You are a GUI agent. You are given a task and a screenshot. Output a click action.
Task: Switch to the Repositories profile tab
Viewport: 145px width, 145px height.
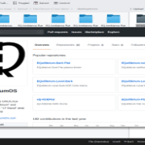68,45
